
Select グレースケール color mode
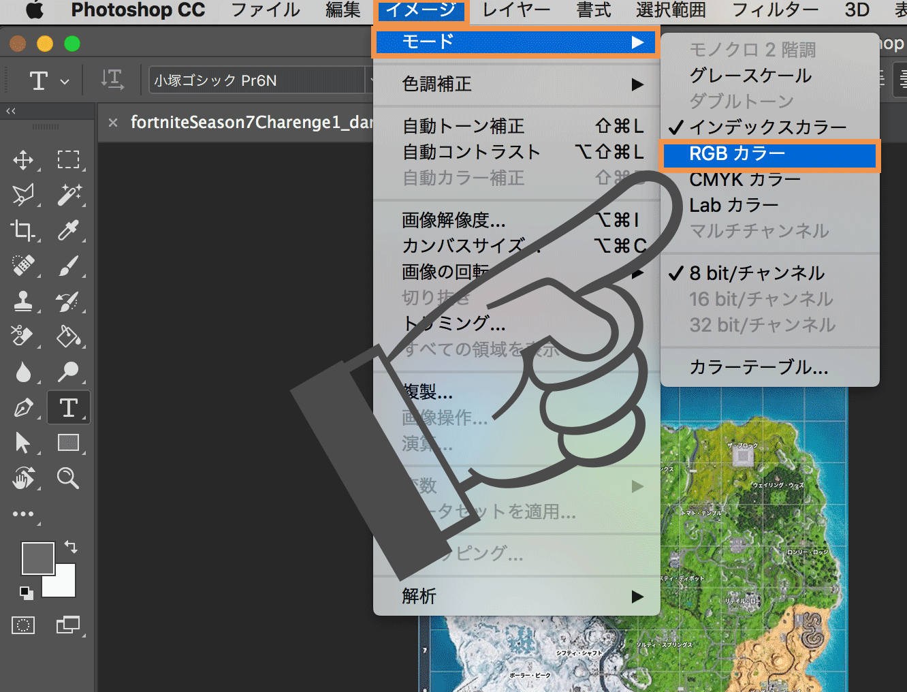click(770, 76)
